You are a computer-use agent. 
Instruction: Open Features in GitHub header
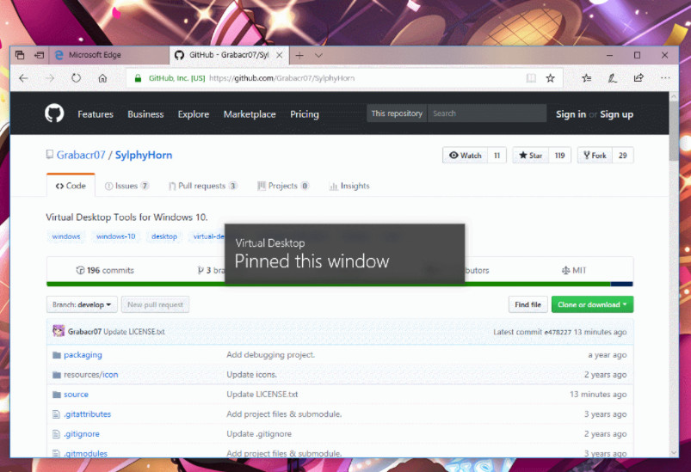pyautogui.click(x=96, y=114)
